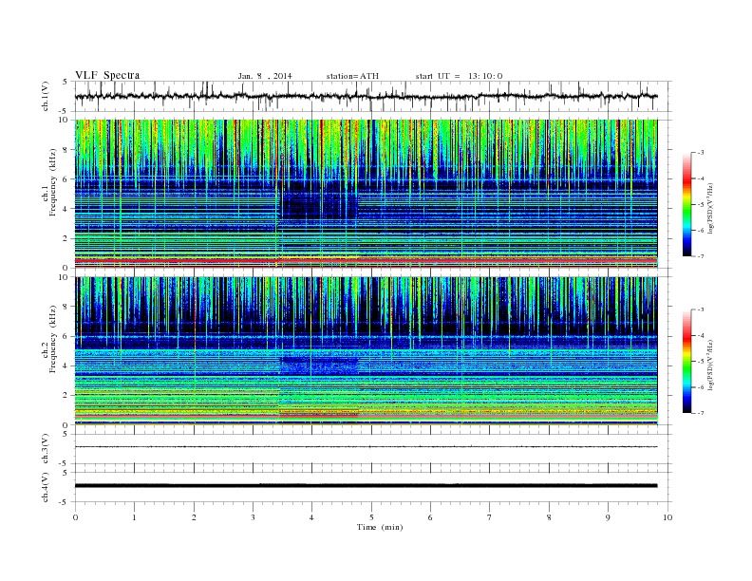752x581 pixels.
Task: Click the time axis tick label "9"
Action: (608, 517)
